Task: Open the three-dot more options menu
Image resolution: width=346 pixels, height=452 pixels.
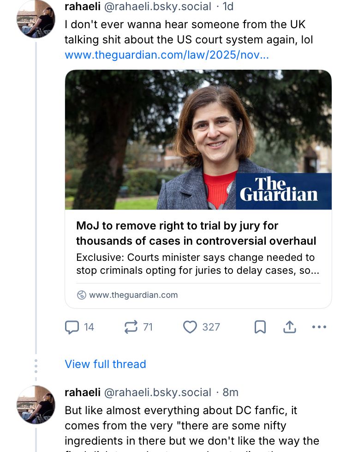Action: (319, 327)
